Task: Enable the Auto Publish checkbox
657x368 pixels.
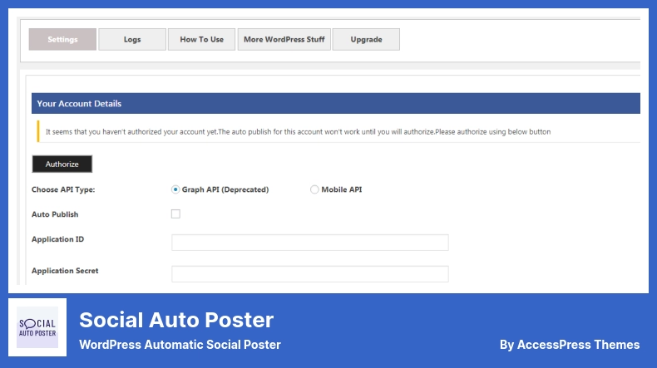Action: (x=175, y=214)
